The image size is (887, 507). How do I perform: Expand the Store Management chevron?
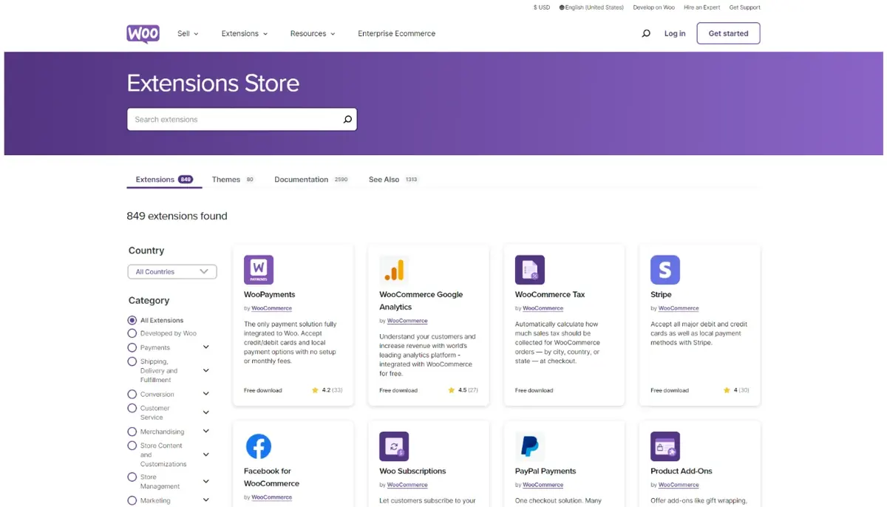(206, 481)
